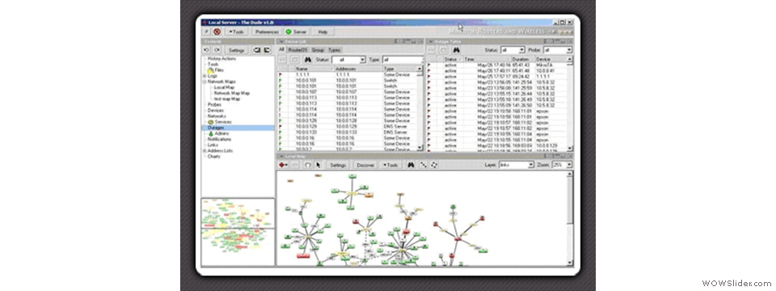Click the lightning icon in main toolbar
This screenshot has width=776, height=291.
point(207,32)
